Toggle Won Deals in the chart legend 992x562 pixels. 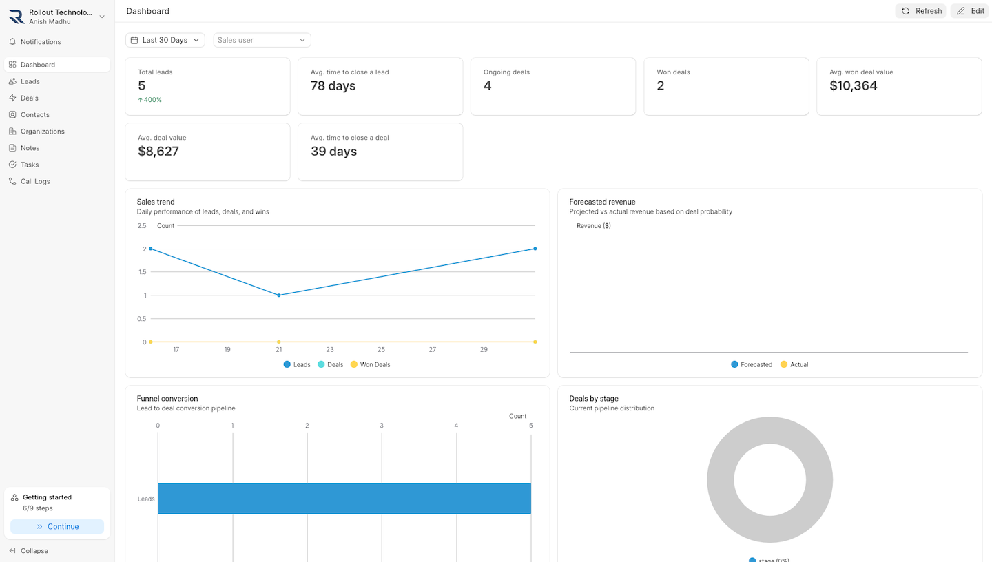370,364
